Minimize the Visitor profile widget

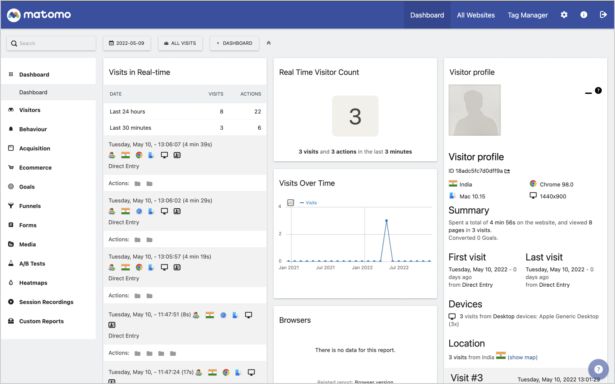pos(588,93)
